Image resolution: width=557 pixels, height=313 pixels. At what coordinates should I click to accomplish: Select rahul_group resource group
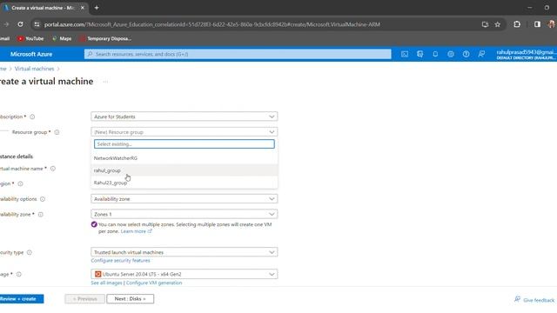(x=184, y=170)
